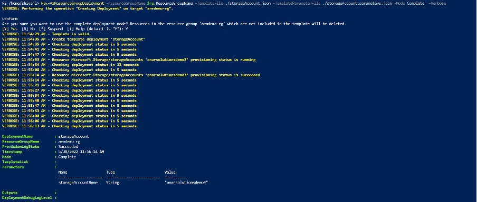Click the Timestamp value 5/30/2022
The height and width of the screenshot is (202, 477).
(x=81, y=151)
